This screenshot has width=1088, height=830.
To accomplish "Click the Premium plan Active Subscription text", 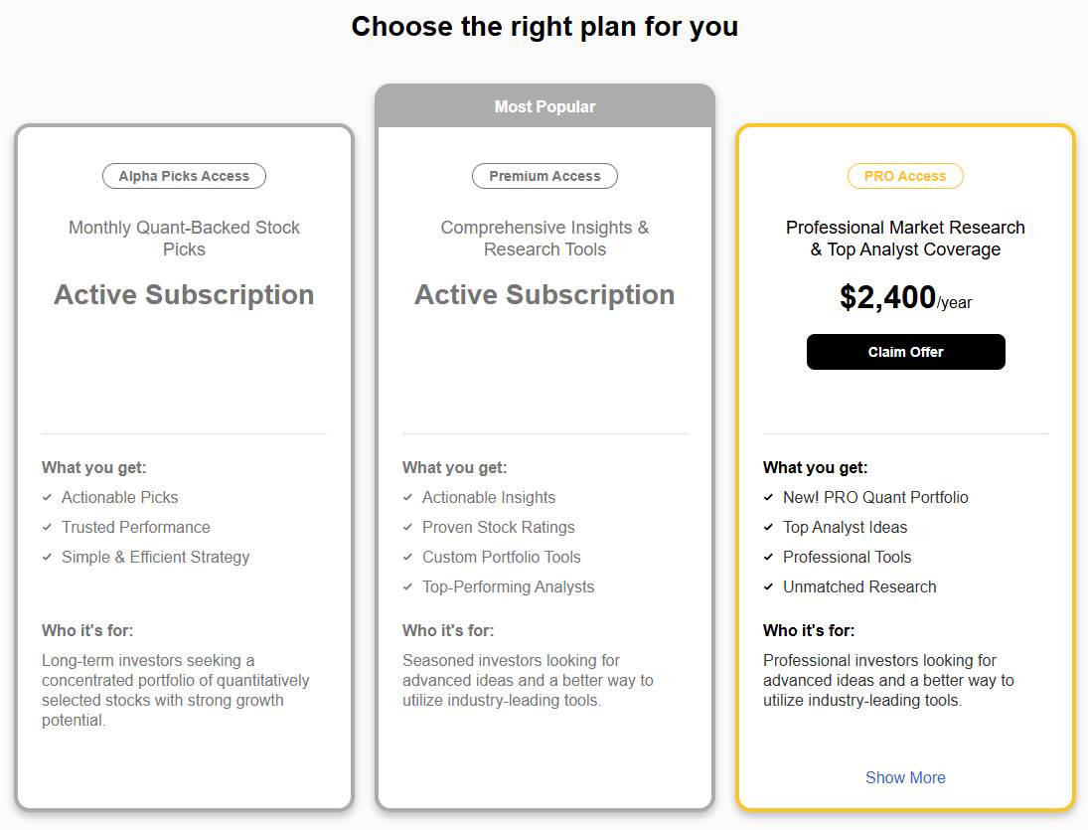I will (544, 295).
